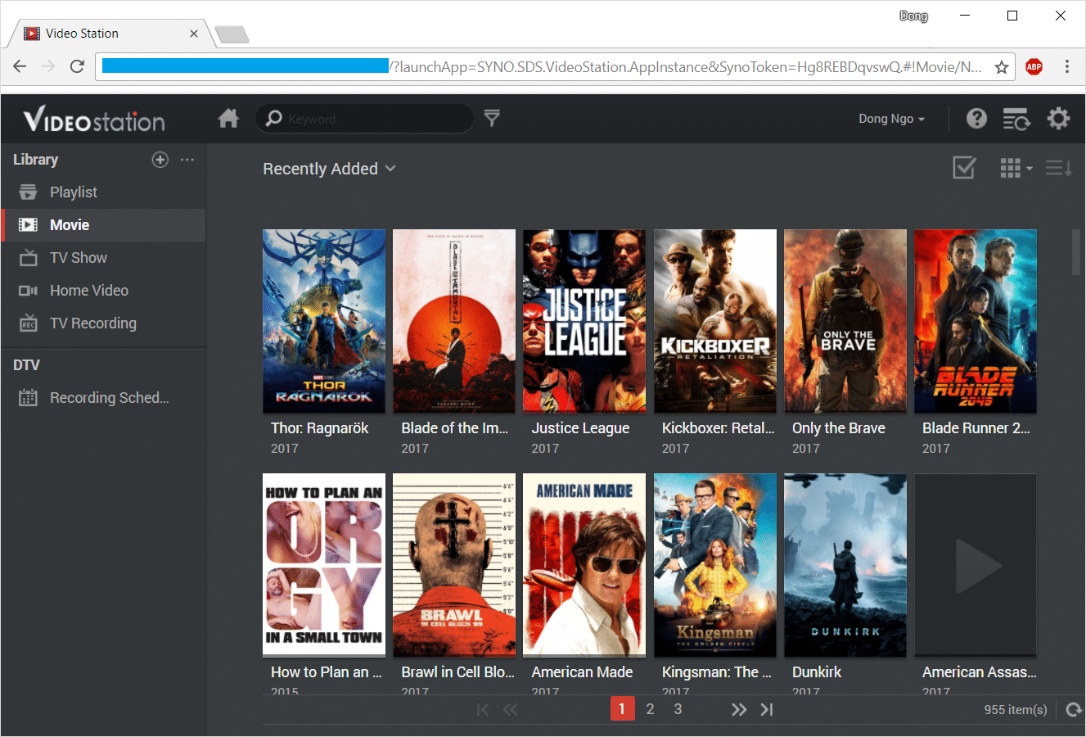
Task: Open the TV Recording library
Action: pyautogui.click(x=103, y=323)
